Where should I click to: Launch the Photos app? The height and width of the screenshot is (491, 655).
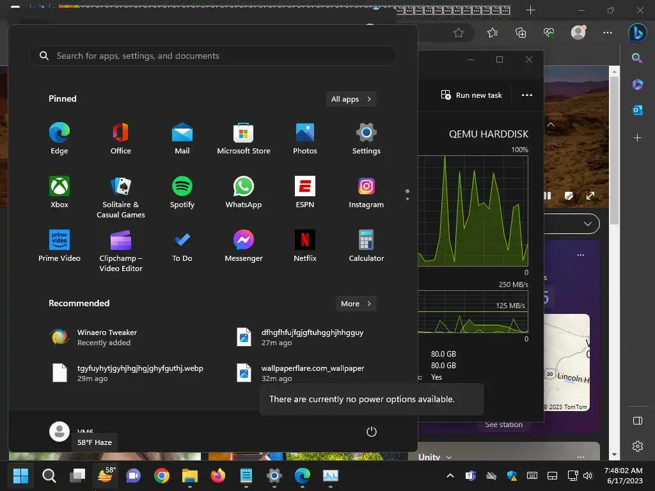tap(305, 139)
